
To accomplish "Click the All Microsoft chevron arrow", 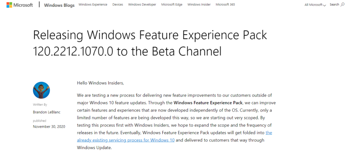I will [x=324, y=5].
